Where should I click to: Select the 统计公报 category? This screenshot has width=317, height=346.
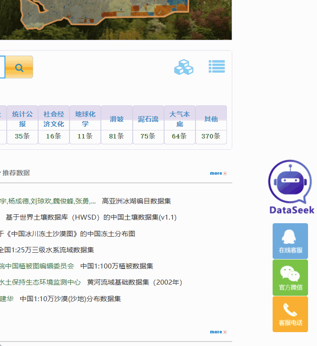pos(22,119)
